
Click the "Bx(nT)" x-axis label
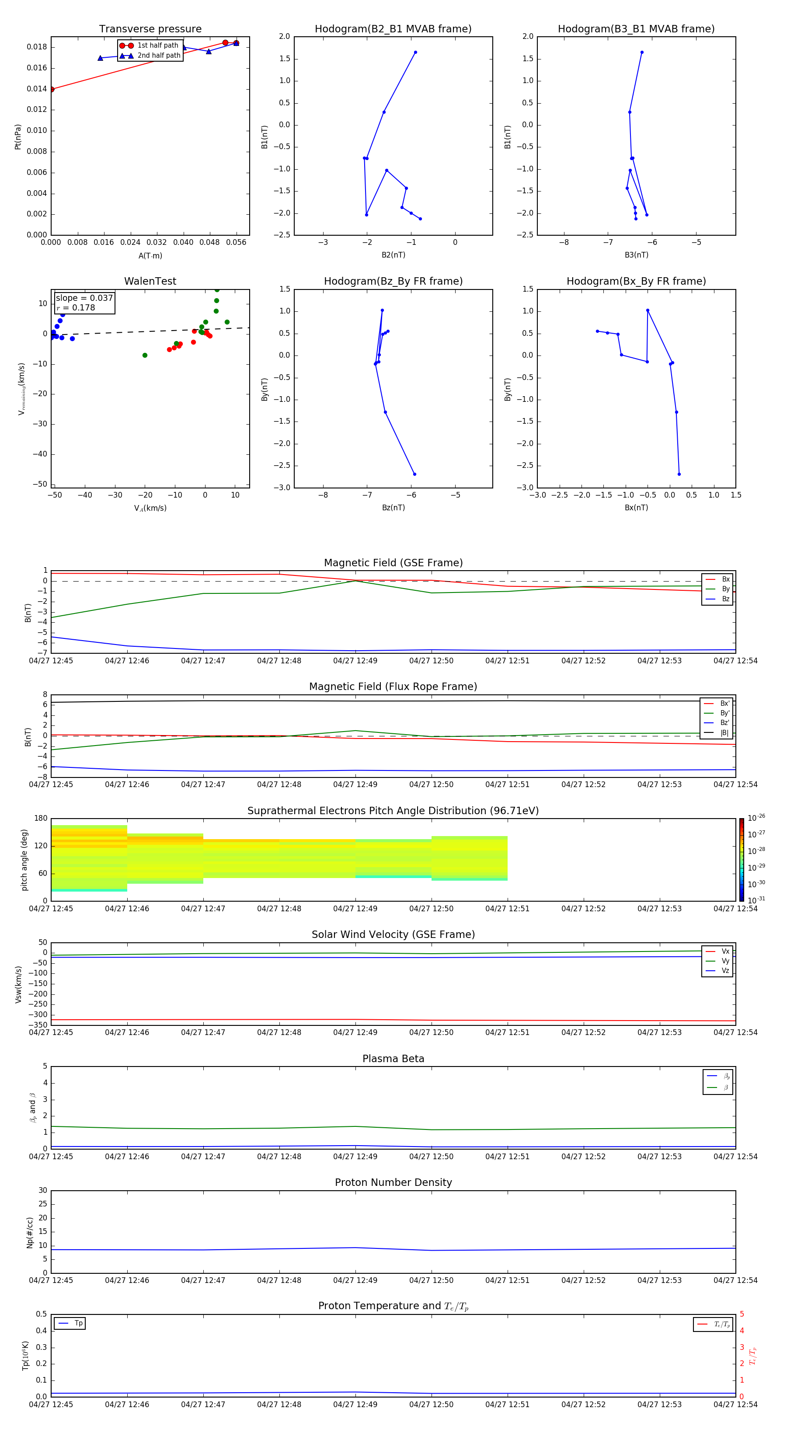[636, 508]
